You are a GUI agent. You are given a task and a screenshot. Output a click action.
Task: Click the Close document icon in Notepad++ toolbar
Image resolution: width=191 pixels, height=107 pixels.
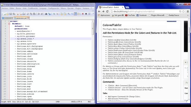(17, 14)
